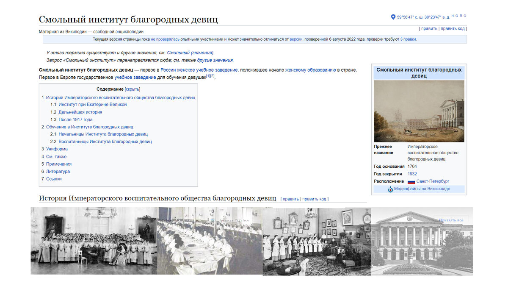The width and height of the screenshot is (508, 286).
Task: Go to contents item 2.2 Воспитанницы Института
Action: tap(101, 142)
